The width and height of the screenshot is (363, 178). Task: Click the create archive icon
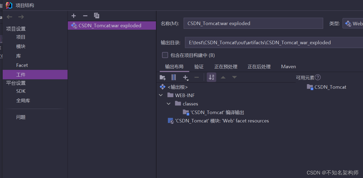point(173,77)
